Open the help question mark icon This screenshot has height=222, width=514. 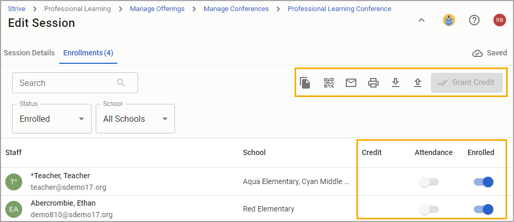(x=474, y=20)
